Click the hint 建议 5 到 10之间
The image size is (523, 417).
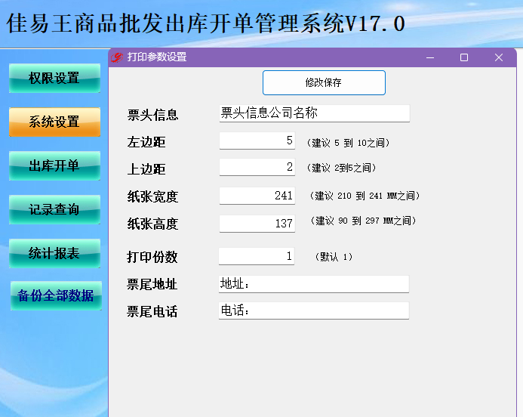(348, 143)
